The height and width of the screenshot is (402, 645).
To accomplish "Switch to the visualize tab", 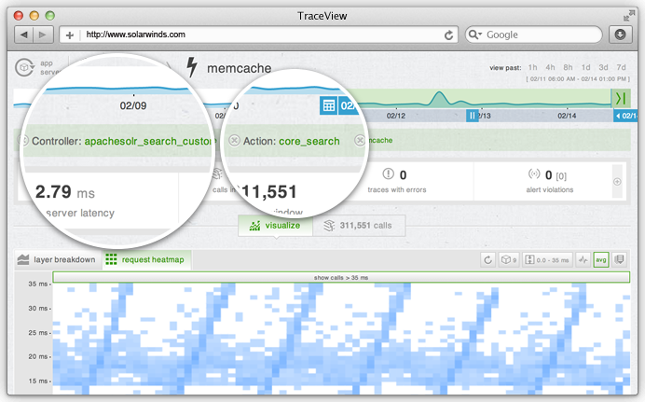I will point(275,226).
